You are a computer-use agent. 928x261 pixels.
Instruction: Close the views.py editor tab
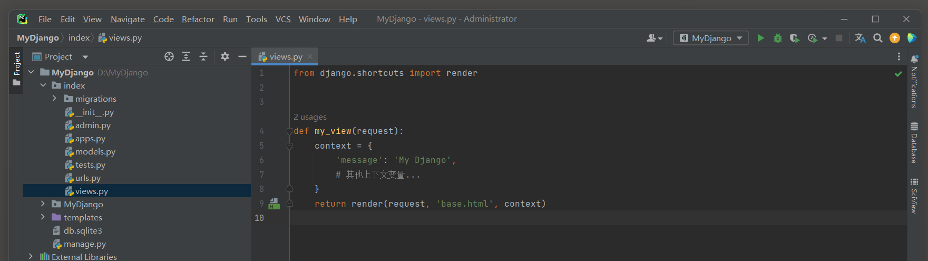(x=310, y=56)
